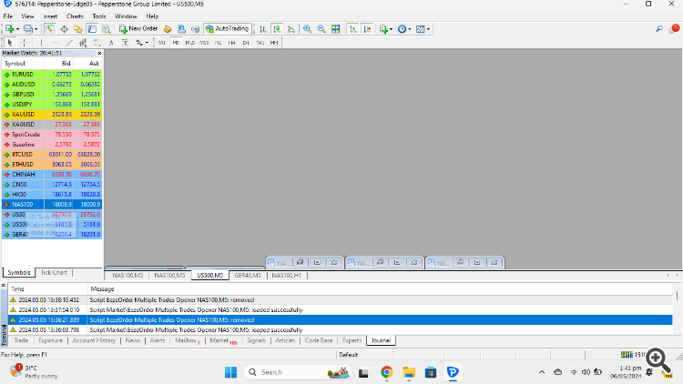This screenshot has width=683, height=384.
Task: Switch to candlestick chart display
Action: click(x=277, y=29)
